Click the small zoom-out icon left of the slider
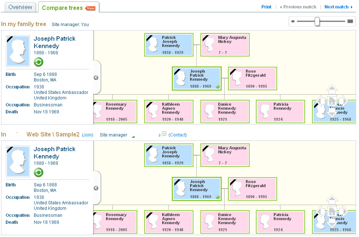 coord(293,22)
